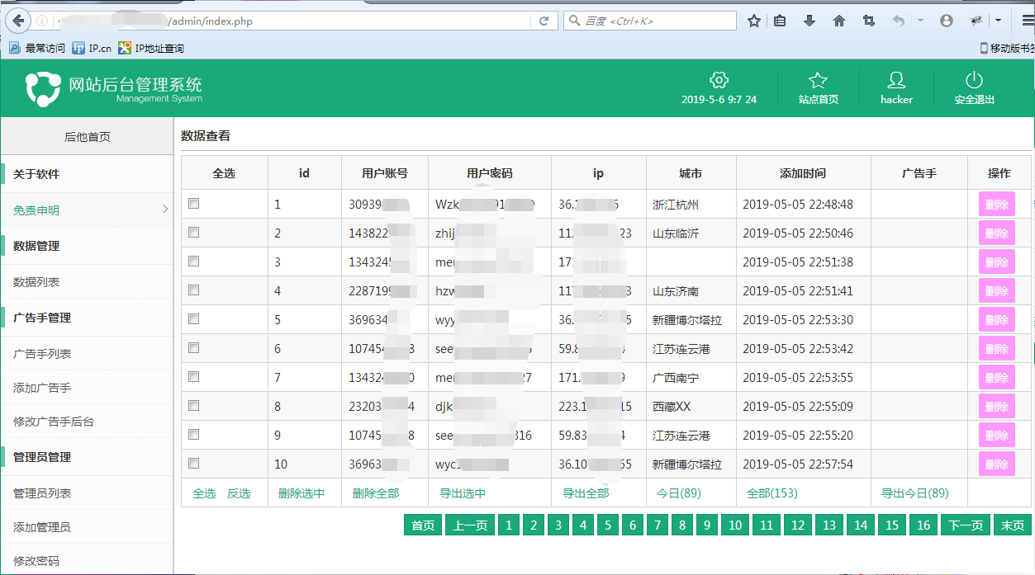Expand the 免责申明 sidebar chevron
This screenshot has width=1035, height=575.
coord(164,210)
